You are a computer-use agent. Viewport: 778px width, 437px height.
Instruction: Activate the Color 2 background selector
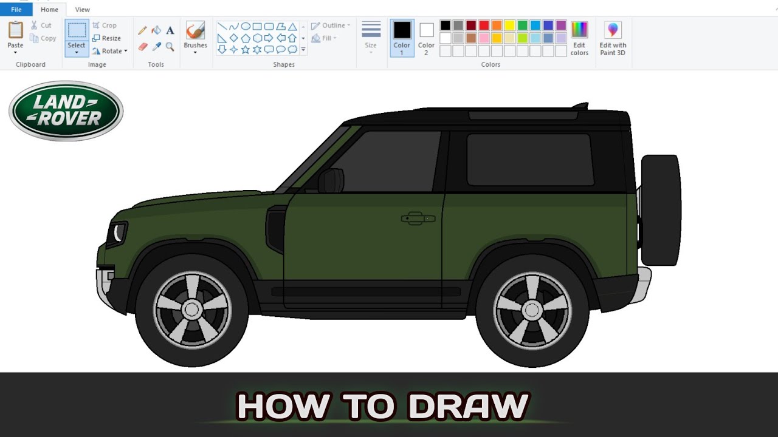[426, 38]
